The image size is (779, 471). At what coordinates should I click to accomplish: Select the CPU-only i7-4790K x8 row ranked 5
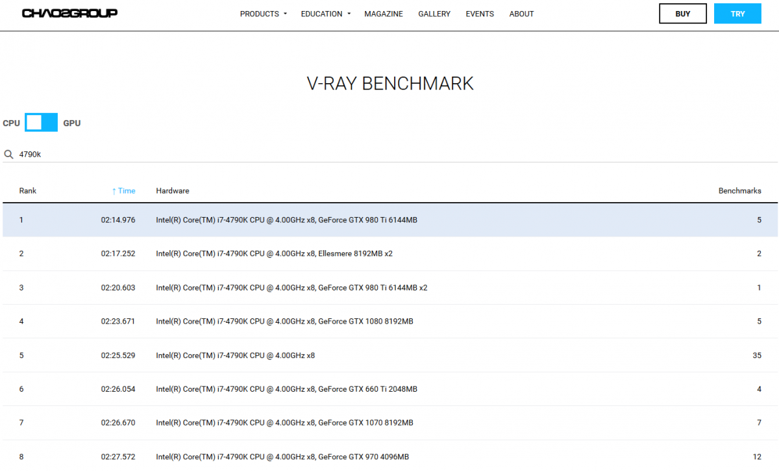click(390, 355)
